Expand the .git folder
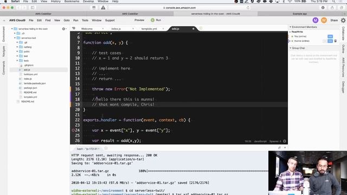This screenshot has width=347, height=195. click(17, 42)
